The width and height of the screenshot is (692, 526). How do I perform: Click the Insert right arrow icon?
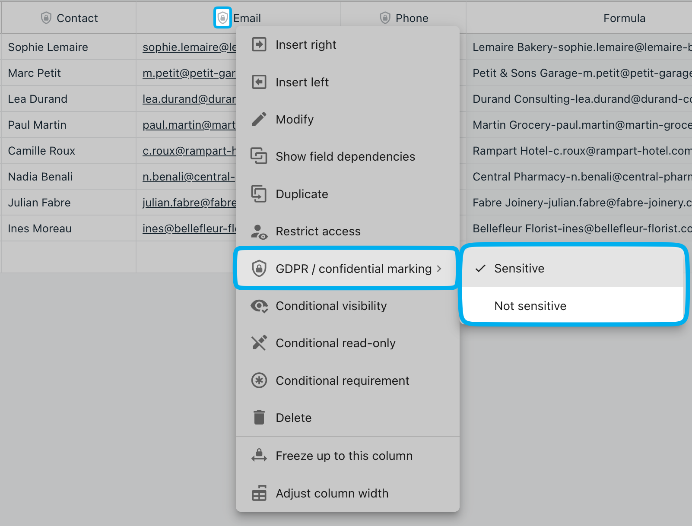[259, 44]
